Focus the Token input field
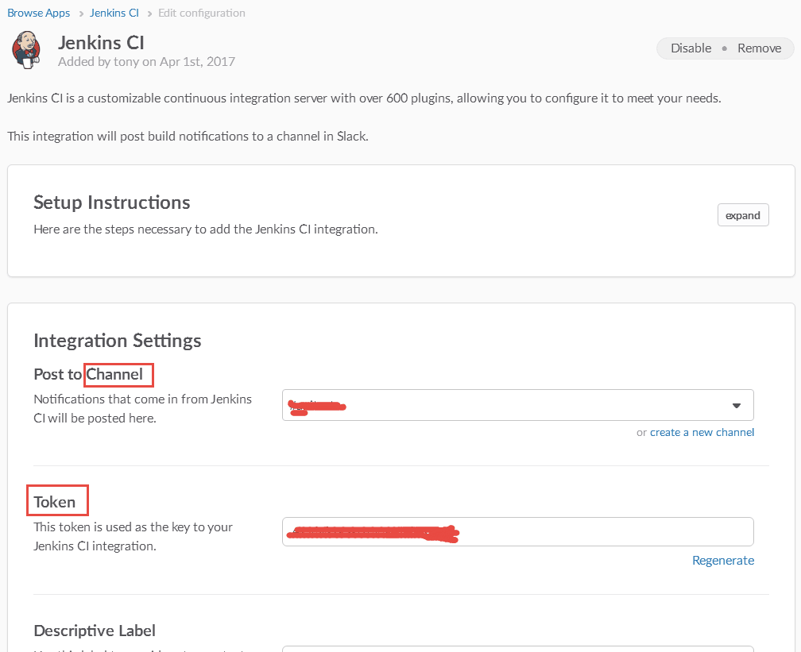 click(x=517, y=532)
